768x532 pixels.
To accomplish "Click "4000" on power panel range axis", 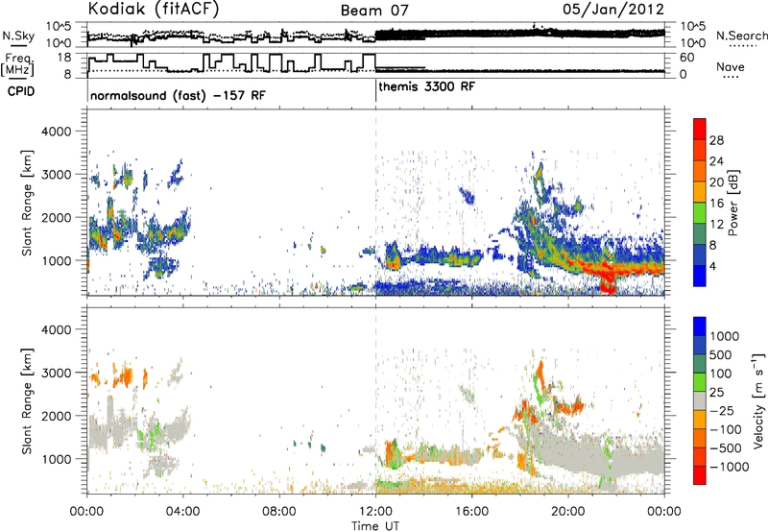I will [x=57, y=132].
